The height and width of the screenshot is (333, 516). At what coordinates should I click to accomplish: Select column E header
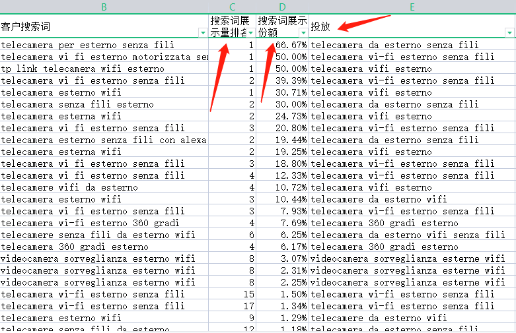[x=412, y=7]
